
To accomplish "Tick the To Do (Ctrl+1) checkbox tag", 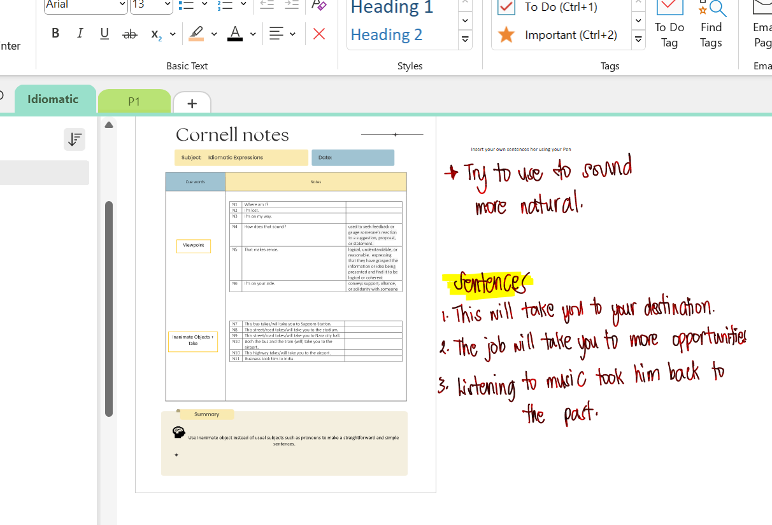I will 506,7.
